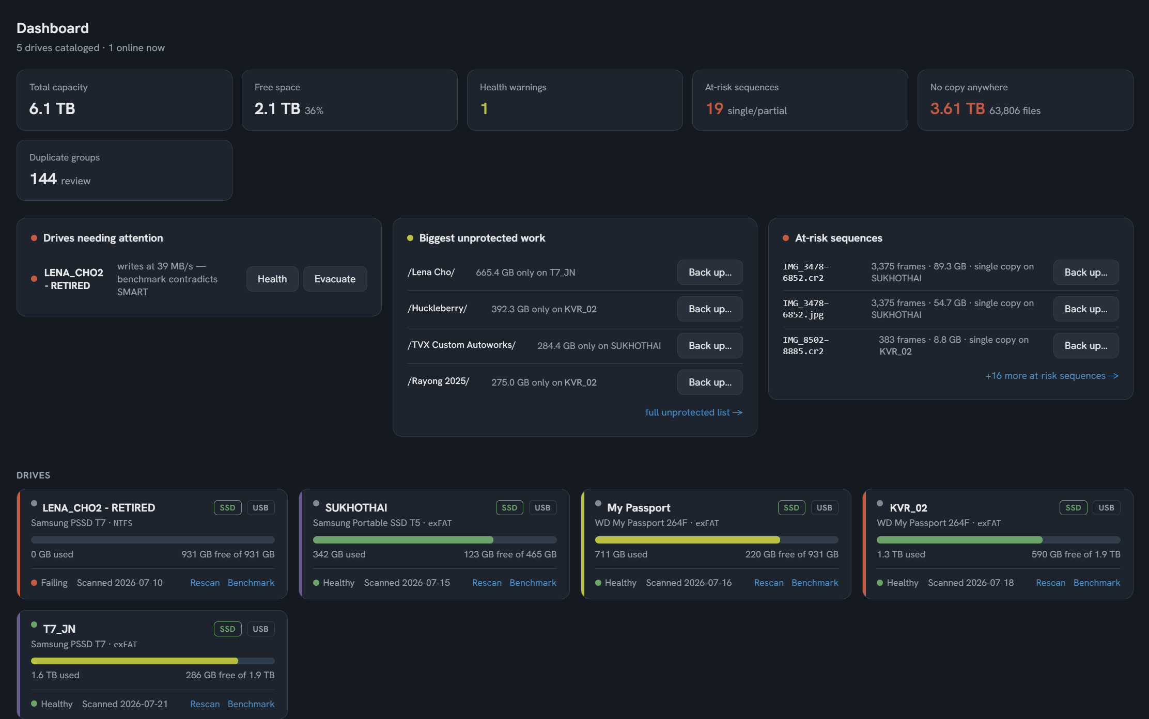Image resolution: width=1149 pixels, height=719 pixels.
Task: Click USB badge on T7_JN card
Action: click(x=260, y=629)
